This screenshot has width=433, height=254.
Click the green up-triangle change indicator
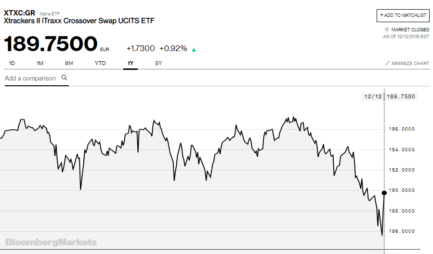[194, 49]
